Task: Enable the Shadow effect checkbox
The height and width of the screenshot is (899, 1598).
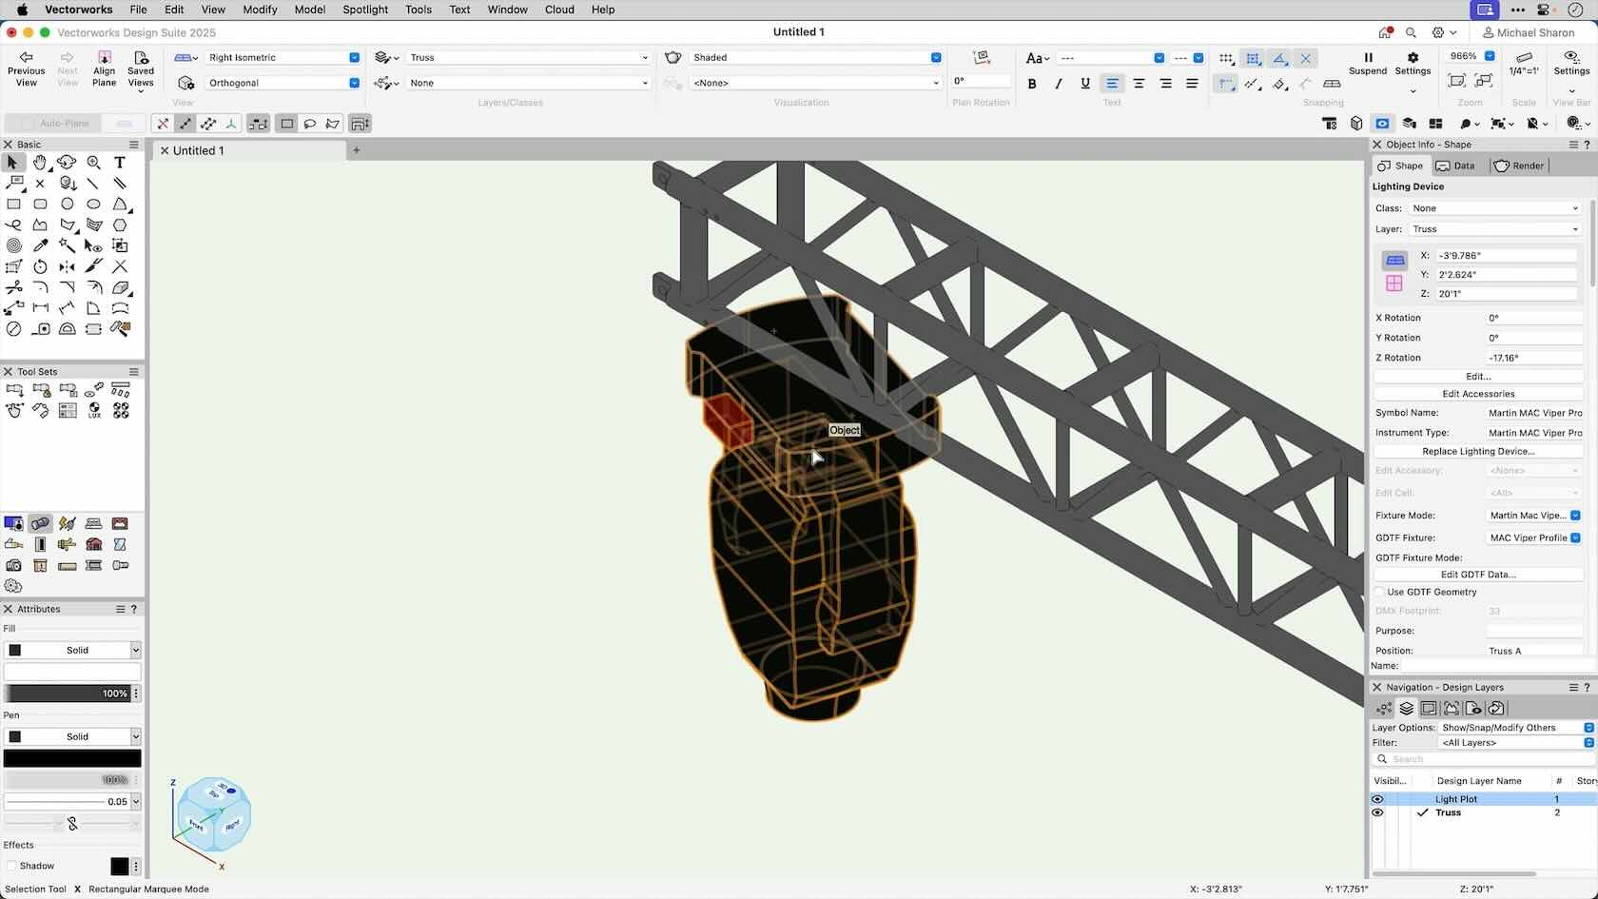Action: (x=12, y=866)
